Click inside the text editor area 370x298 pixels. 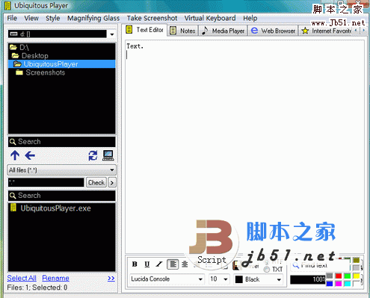244,147
